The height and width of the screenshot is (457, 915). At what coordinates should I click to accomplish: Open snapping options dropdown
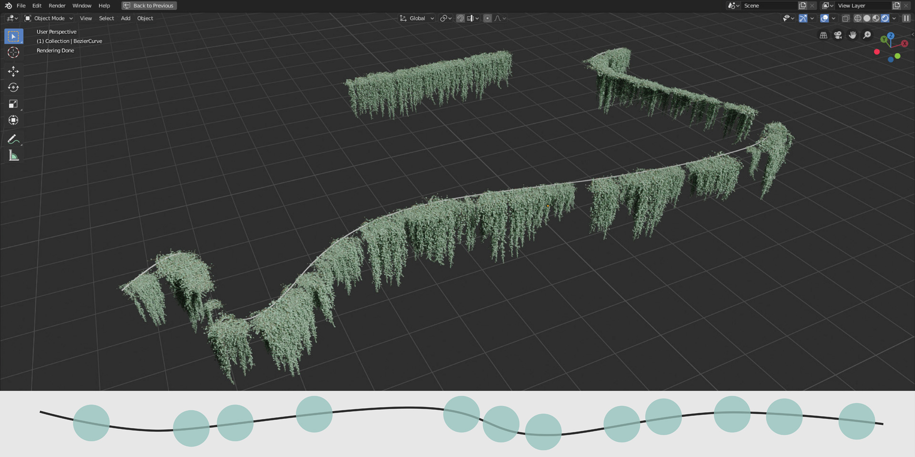(x=473, y=18)
